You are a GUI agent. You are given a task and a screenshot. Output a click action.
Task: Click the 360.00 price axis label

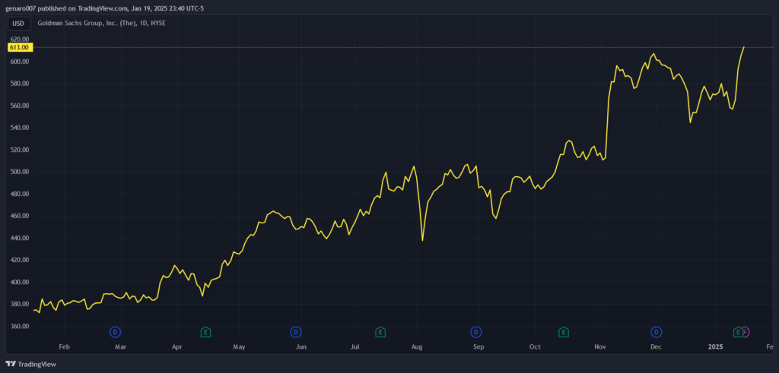click(x=19, y=327)
